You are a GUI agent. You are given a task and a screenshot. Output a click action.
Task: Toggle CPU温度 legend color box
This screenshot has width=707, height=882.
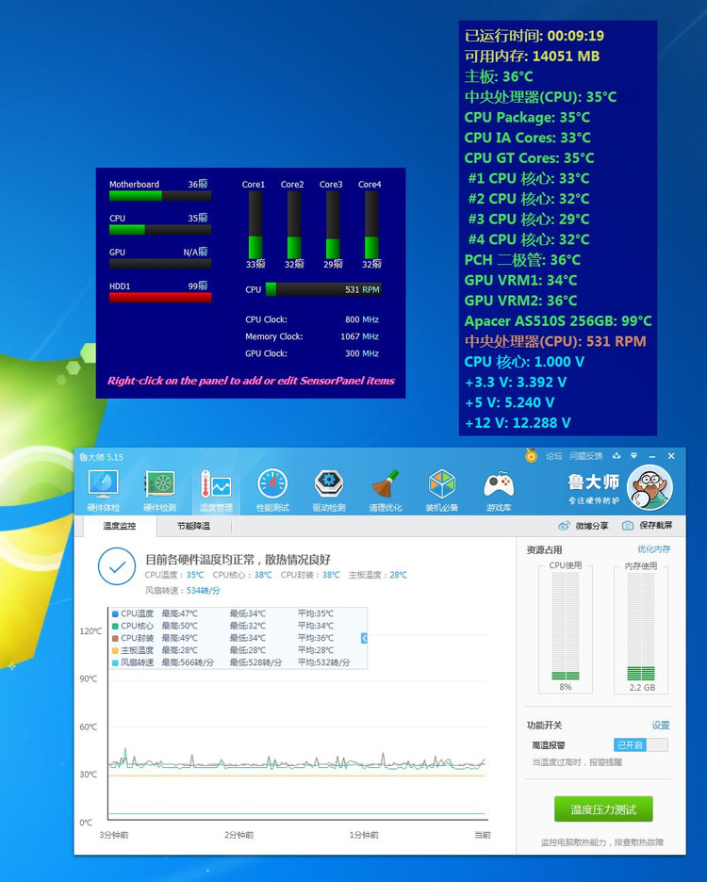[115, 613]
